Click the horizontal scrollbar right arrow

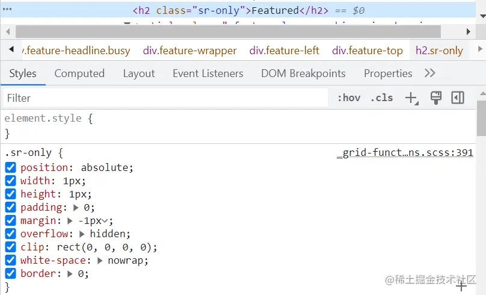click(469, 32)
